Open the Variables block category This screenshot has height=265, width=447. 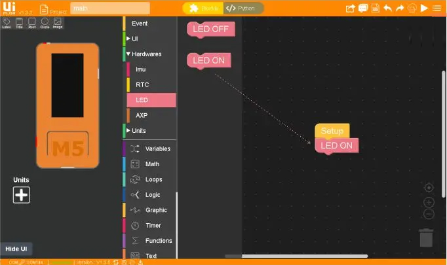tap(149, 149)
